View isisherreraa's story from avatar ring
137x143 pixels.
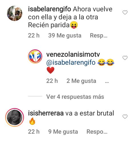click(x=15, y=117)
